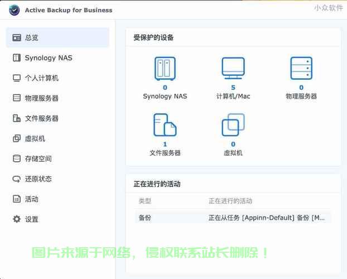This screenshot has width=347, height=279.
Task: Open the 总览 menu item
Action: pos(57,37)
